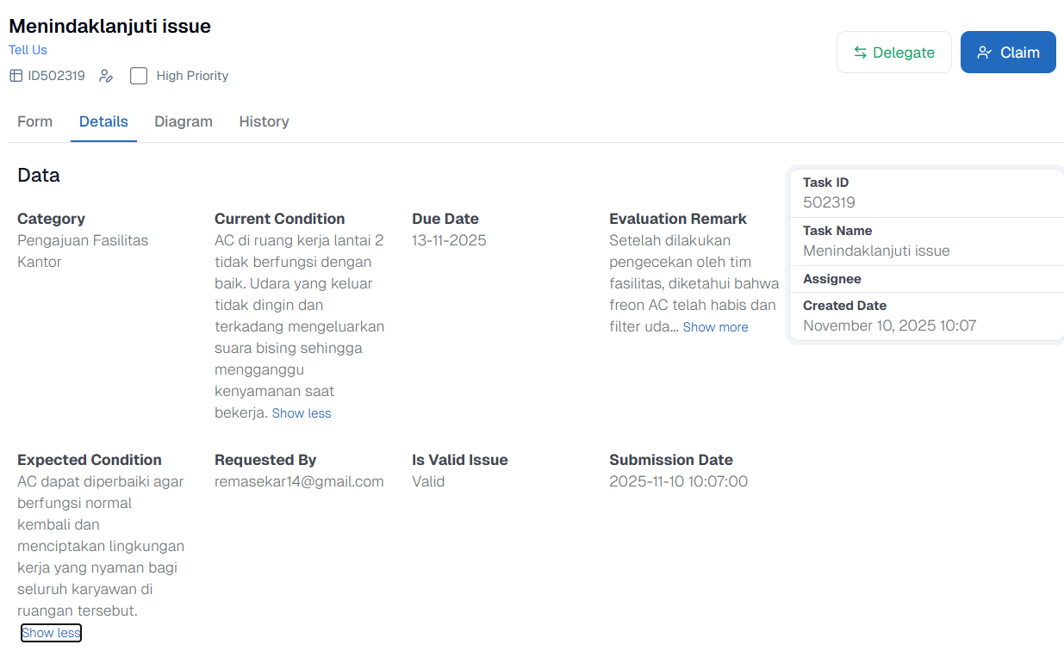This screenshot has width=1064, height=657.
Task: Click the requester email remasekar14@gmail.com
Action: [x=299, y=481]
